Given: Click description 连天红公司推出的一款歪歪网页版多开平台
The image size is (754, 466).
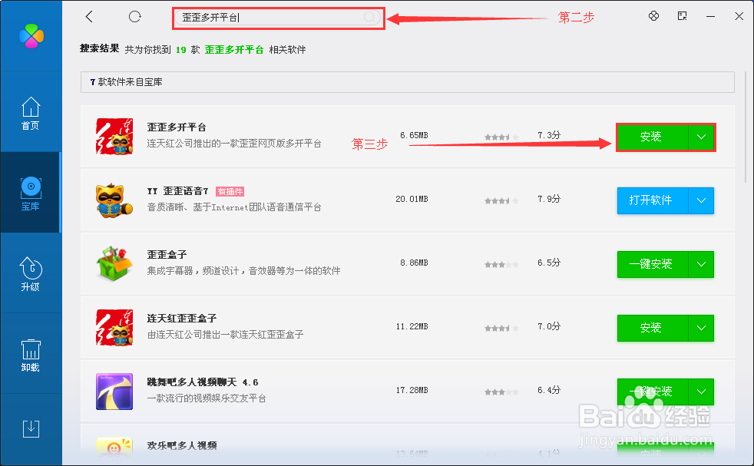Looking at the screenshot, I should point(234,144).
